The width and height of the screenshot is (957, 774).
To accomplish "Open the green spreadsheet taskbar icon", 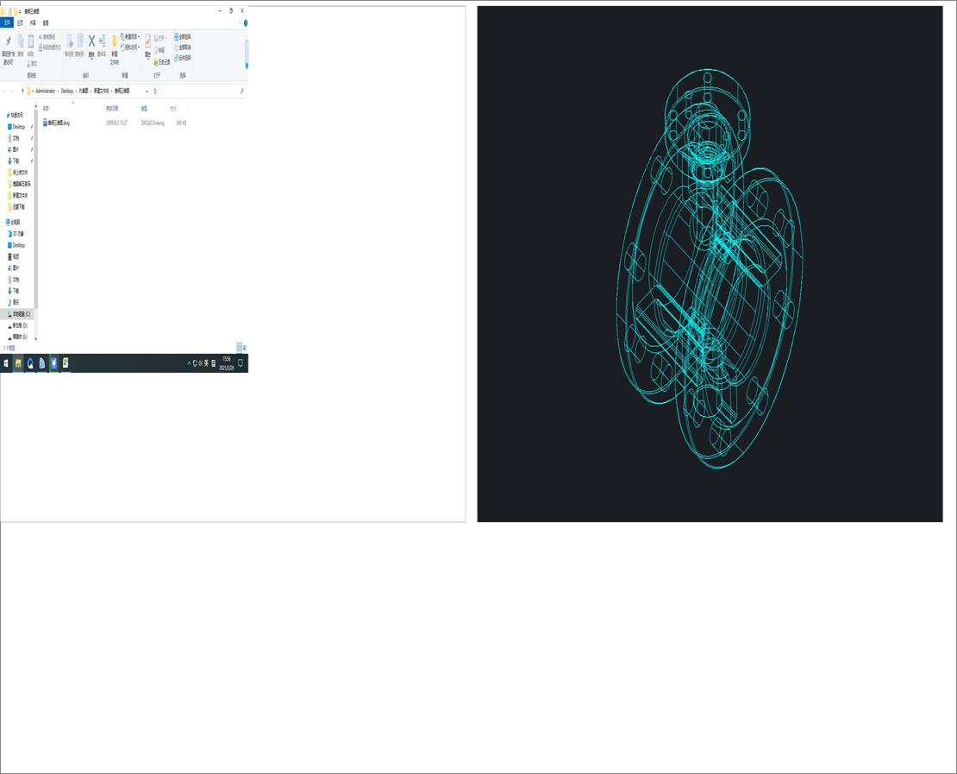I will point(66,363).
